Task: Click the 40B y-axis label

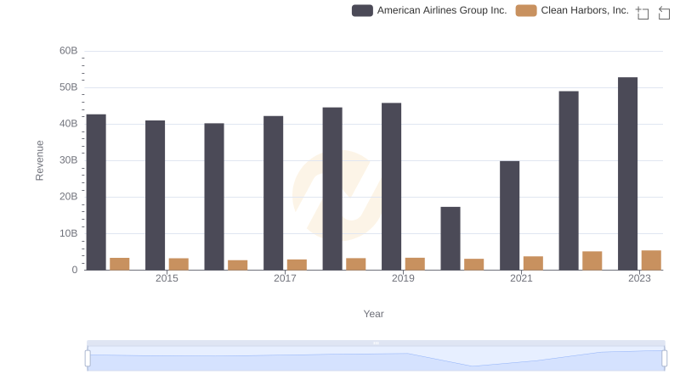Action: click(69, 124)
